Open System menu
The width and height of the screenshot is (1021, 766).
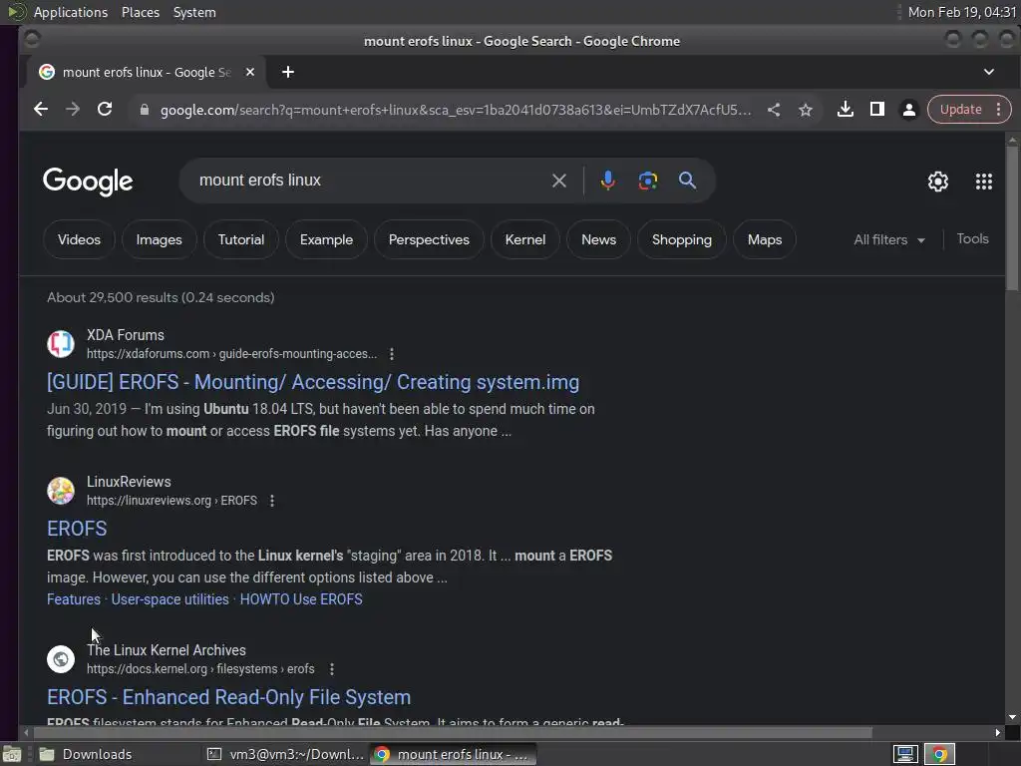click(194, 12)
